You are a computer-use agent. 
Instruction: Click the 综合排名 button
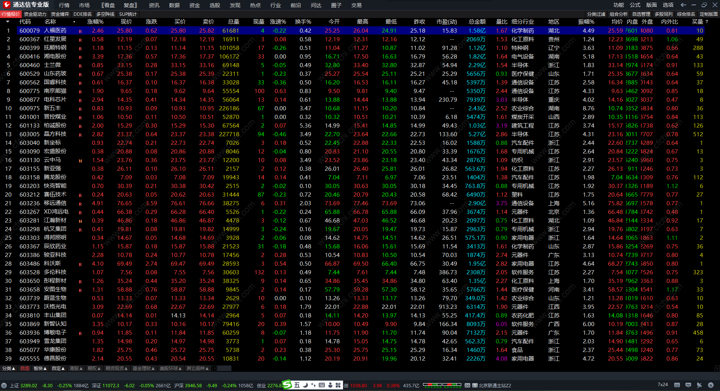686,14
